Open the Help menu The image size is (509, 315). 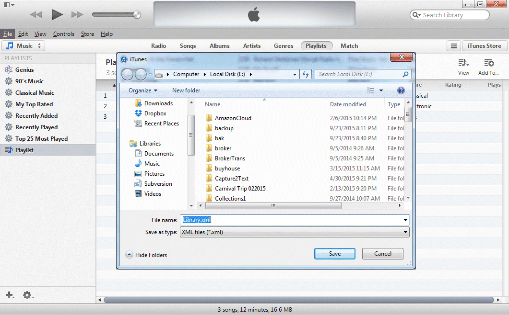tap(107, 34)
